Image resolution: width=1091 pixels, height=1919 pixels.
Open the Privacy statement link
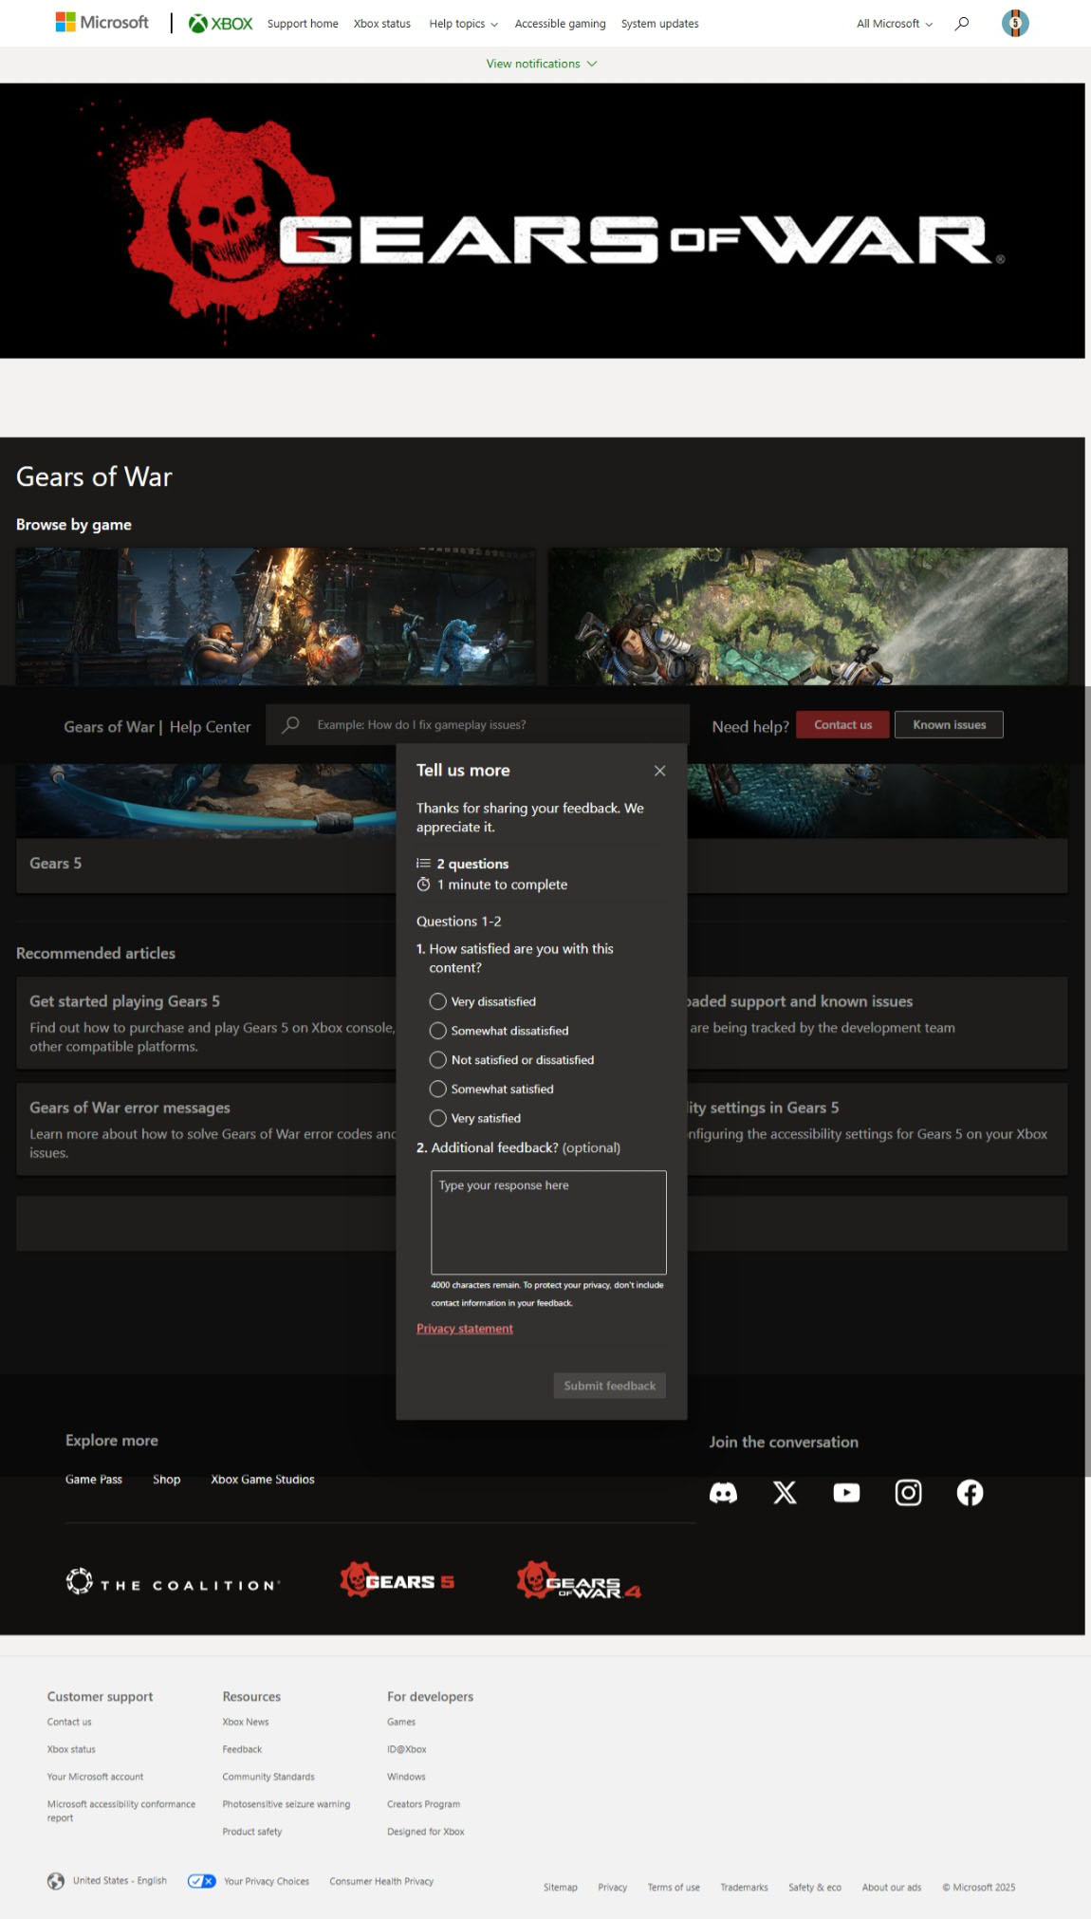pyautogui.click(x=464, y=1329)
